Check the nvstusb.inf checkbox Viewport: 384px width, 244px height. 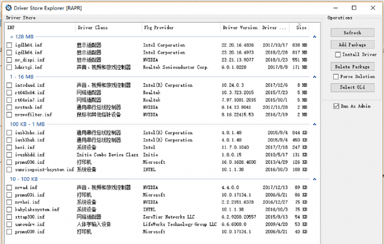point(9,108)
